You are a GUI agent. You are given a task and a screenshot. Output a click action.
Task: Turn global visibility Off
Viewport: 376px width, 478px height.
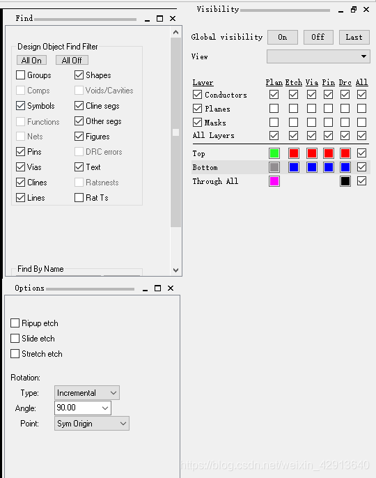[x=318, y=37]
